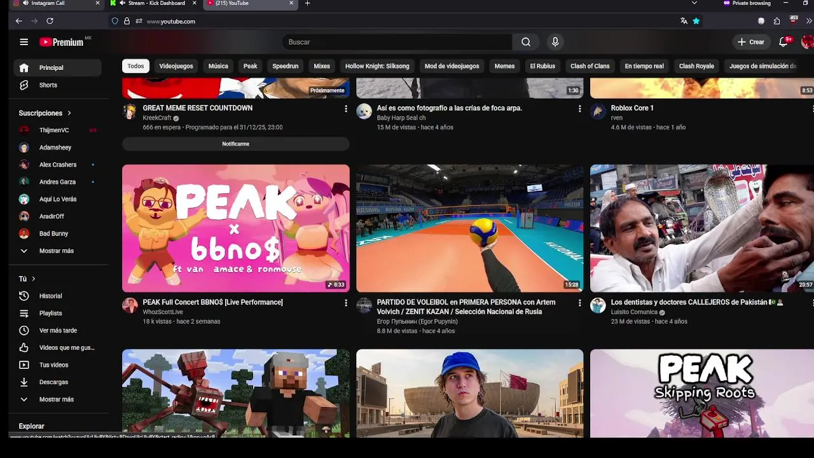Expand Mostrar más under Tú section
This screenshot has height=458, width=814.
click(57, 399)
